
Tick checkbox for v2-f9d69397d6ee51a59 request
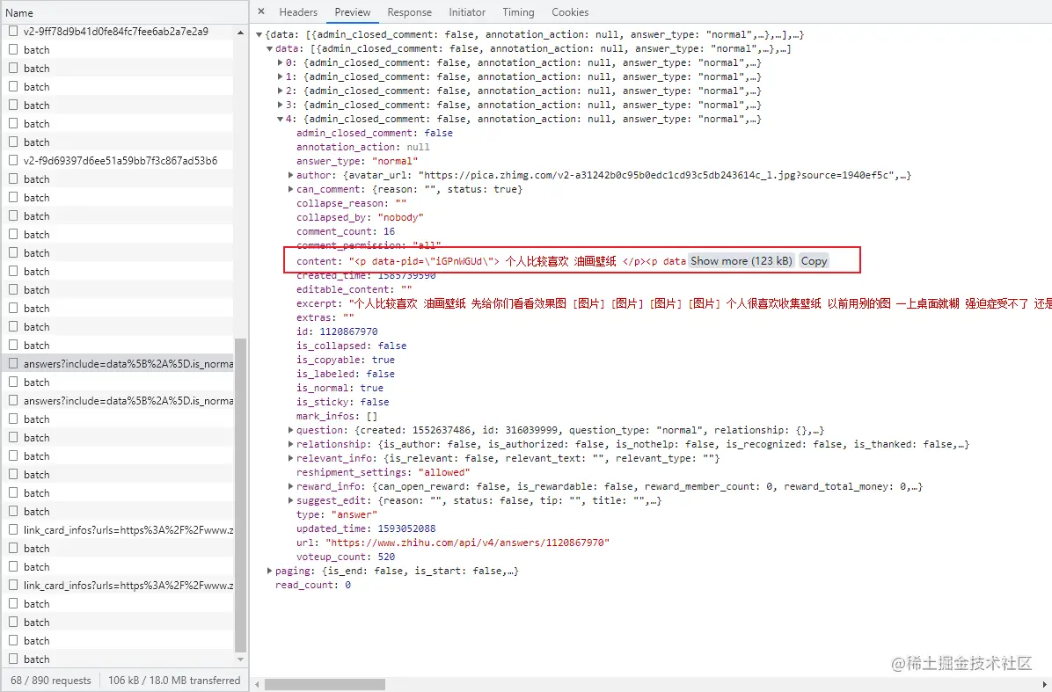coord(12,160)
